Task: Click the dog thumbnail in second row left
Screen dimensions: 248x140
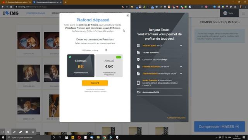Action: tap(29, 73)
